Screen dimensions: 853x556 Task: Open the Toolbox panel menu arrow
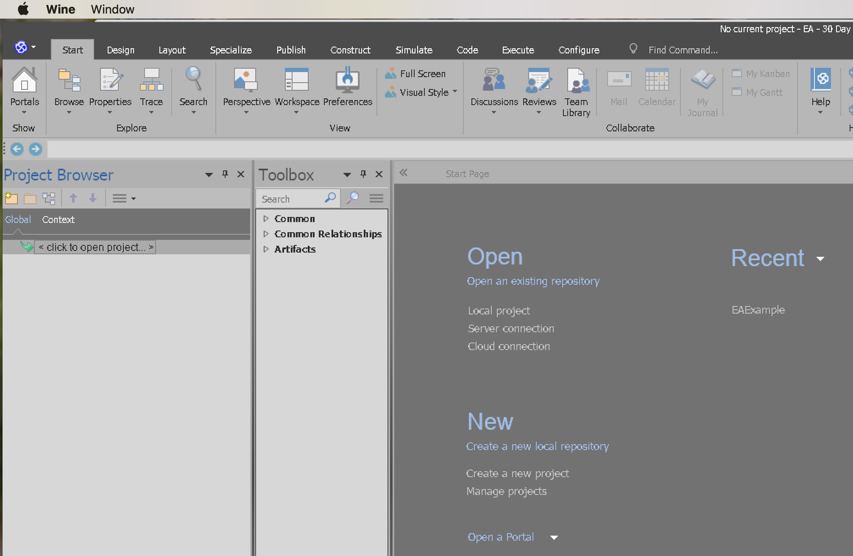[x=347, y=175]
